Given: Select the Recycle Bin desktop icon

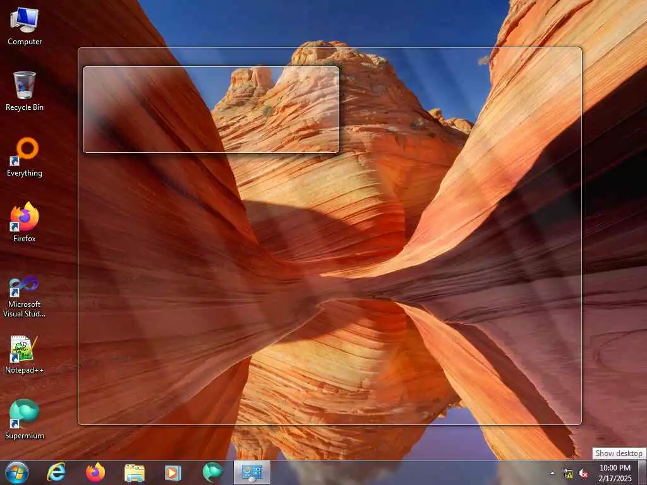Looking at the screenshot, I should 25,92.
